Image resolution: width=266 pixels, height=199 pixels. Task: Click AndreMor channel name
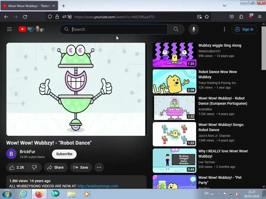tap(205, 109)
